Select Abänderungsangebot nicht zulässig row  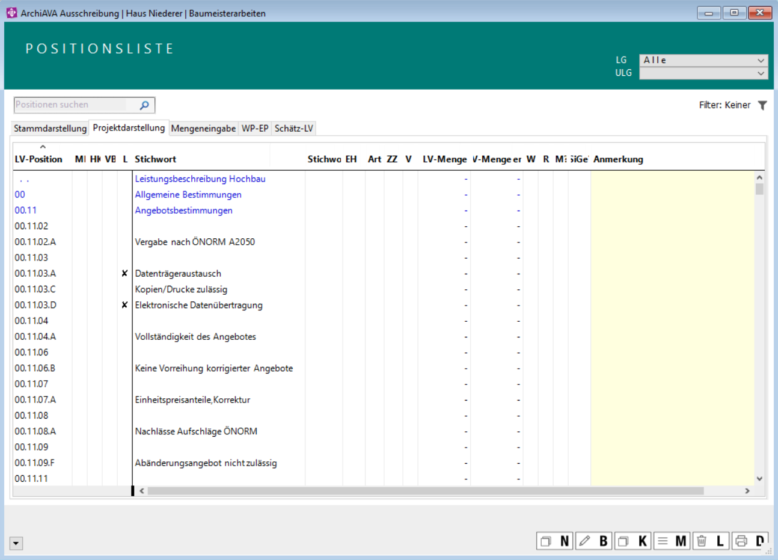[206, 463]
